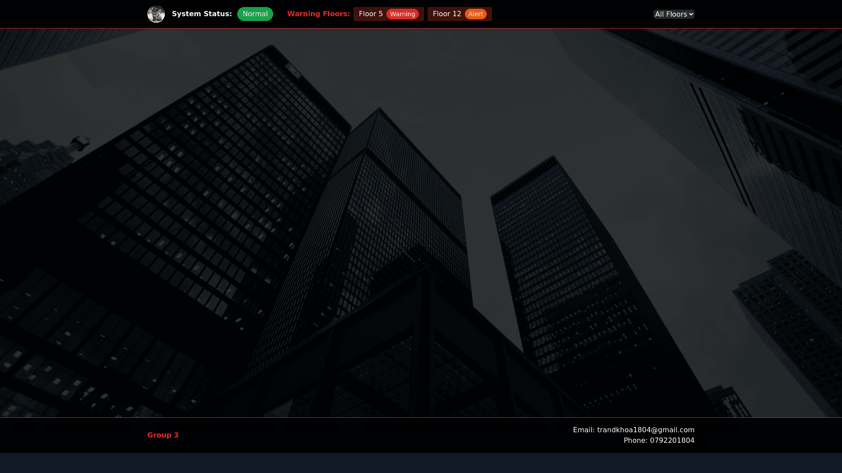Click the Floor 5 text label
The width and height of the screenshot is (842, 473).
[371, 14]
